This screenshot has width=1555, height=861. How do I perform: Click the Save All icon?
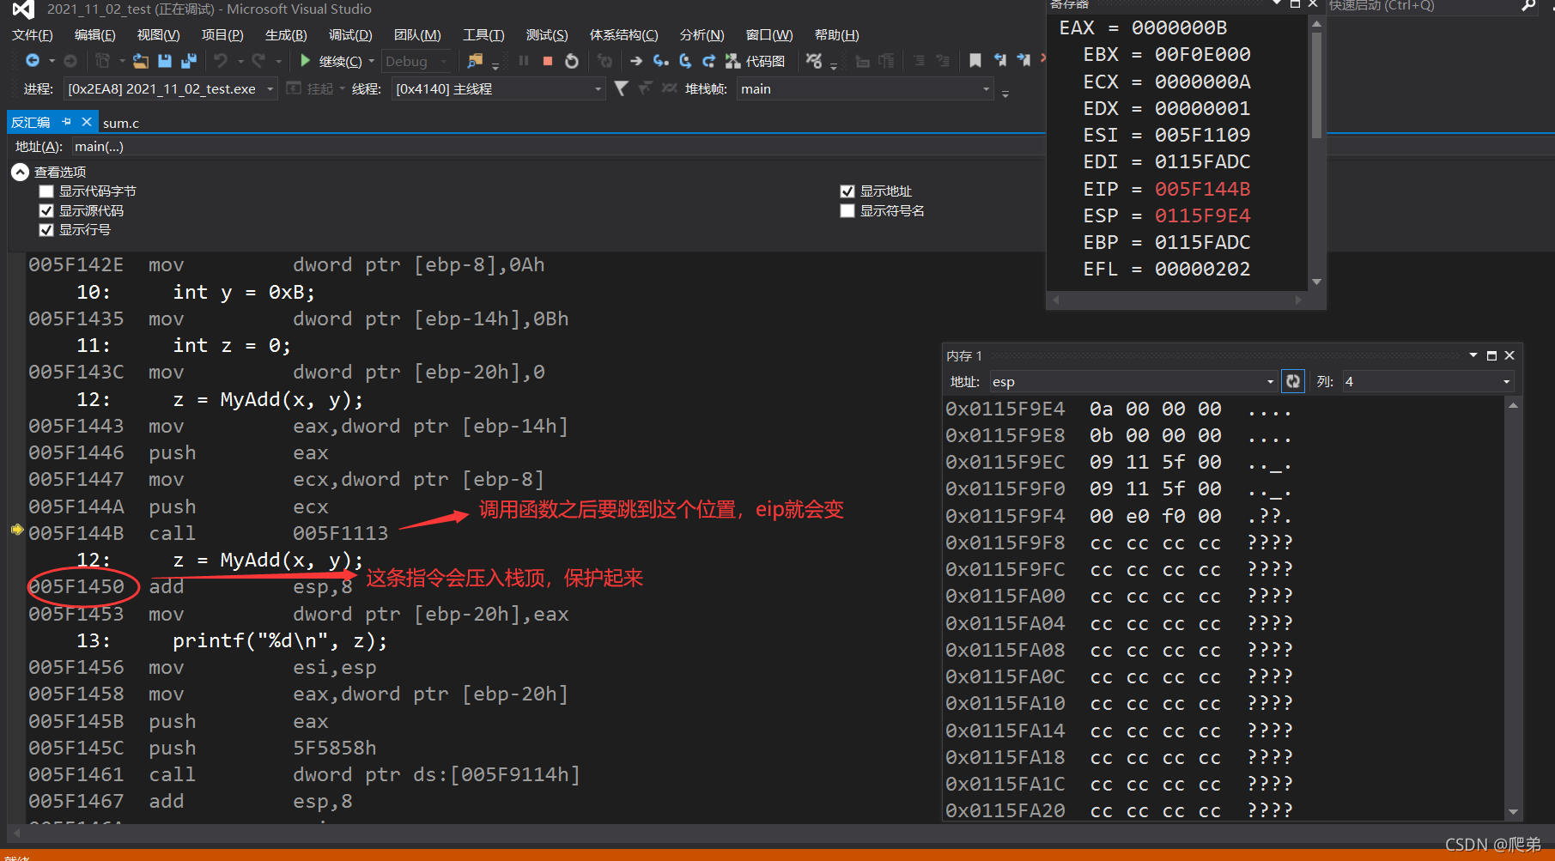(x=189, y=61)
